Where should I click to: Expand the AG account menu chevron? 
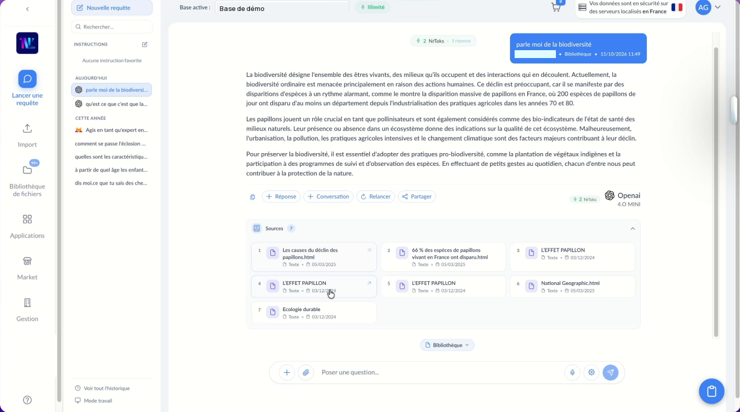(718, 7)
